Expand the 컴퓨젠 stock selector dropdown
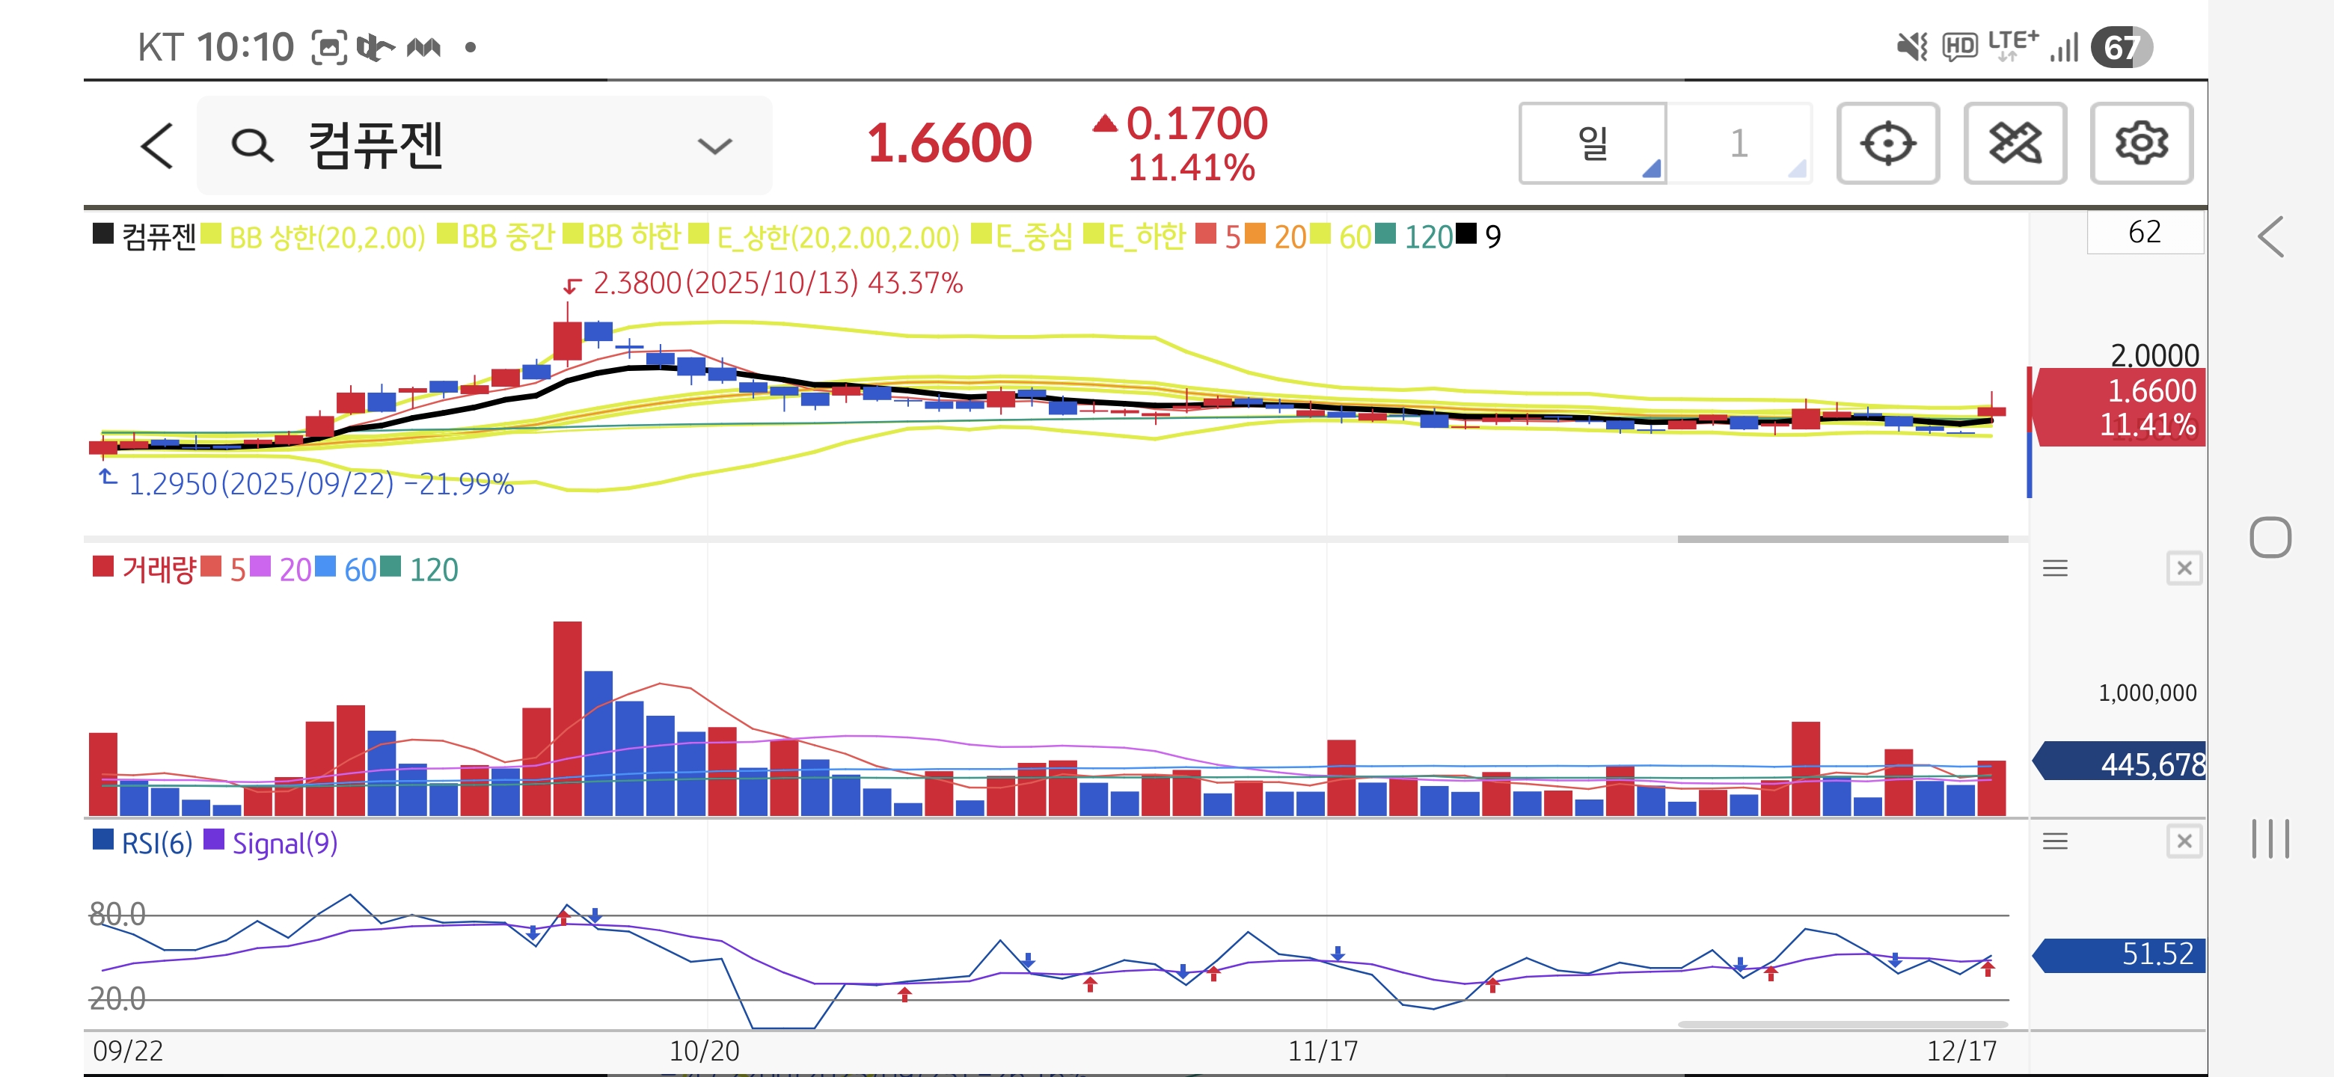 714,146
